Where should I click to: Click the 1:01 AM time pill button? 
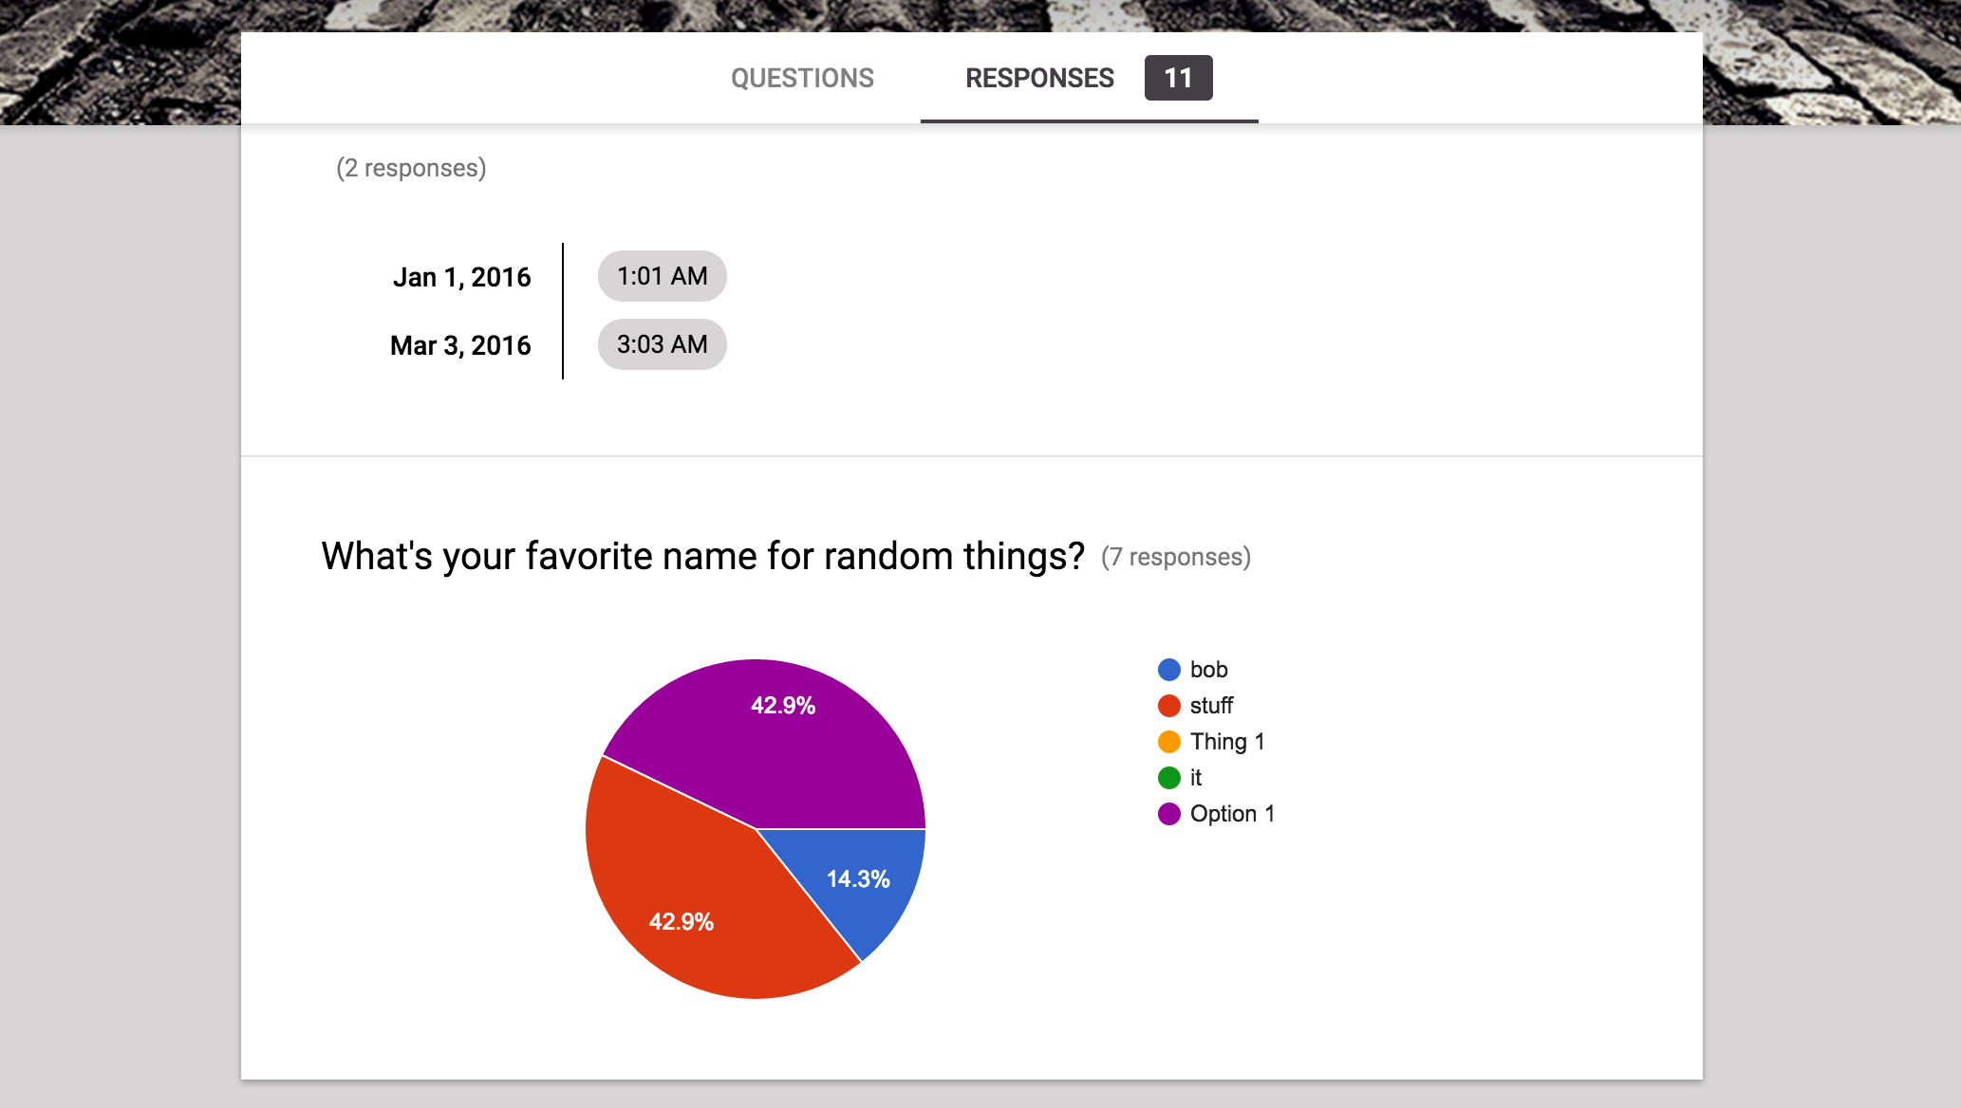tap(662, 276)
